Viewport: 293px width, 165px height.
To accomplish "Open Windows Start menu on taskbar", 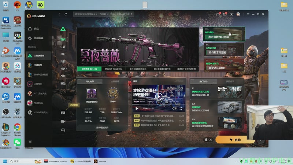I will coord(5,161).
